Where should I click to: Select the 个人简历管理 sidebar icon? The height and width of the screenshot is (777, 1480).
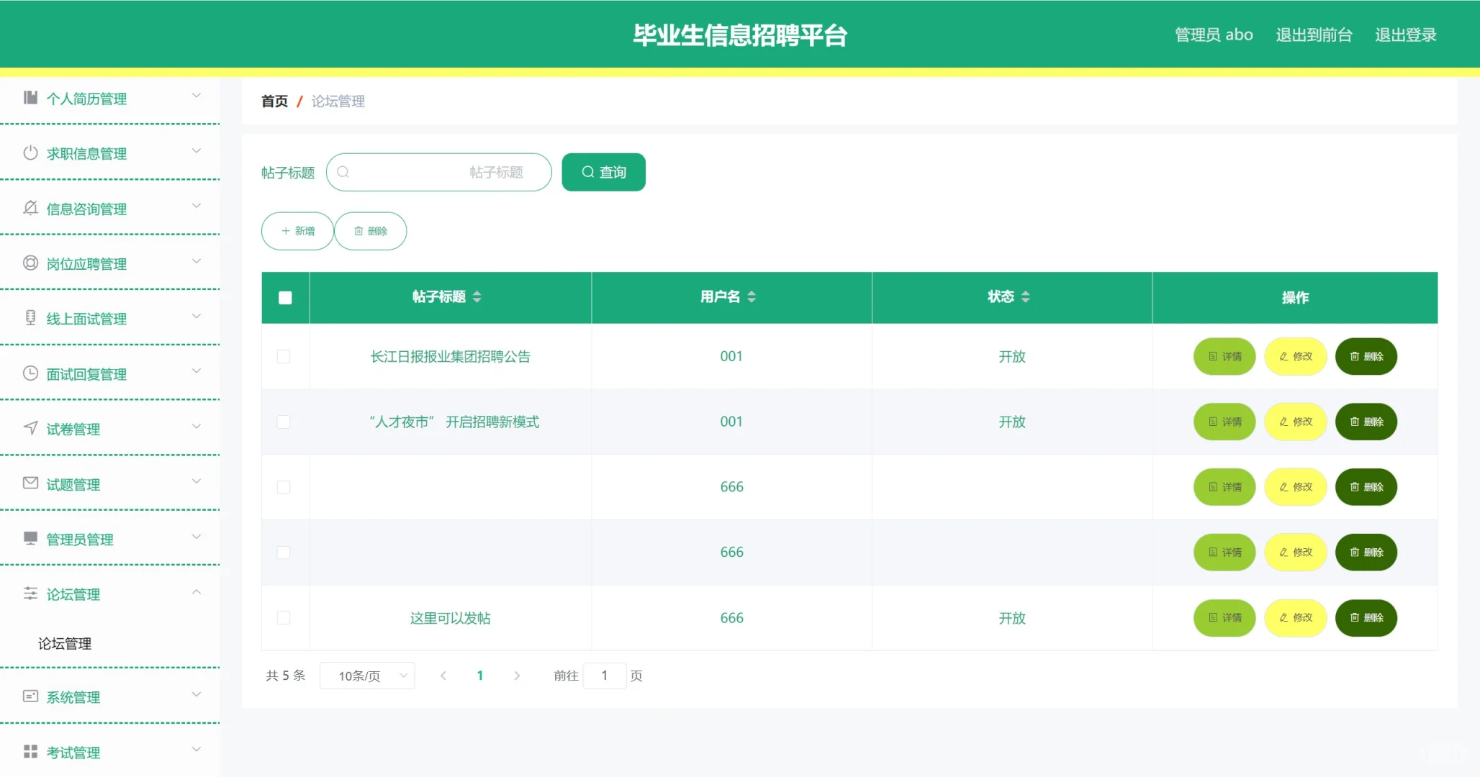tap(30, 98)
